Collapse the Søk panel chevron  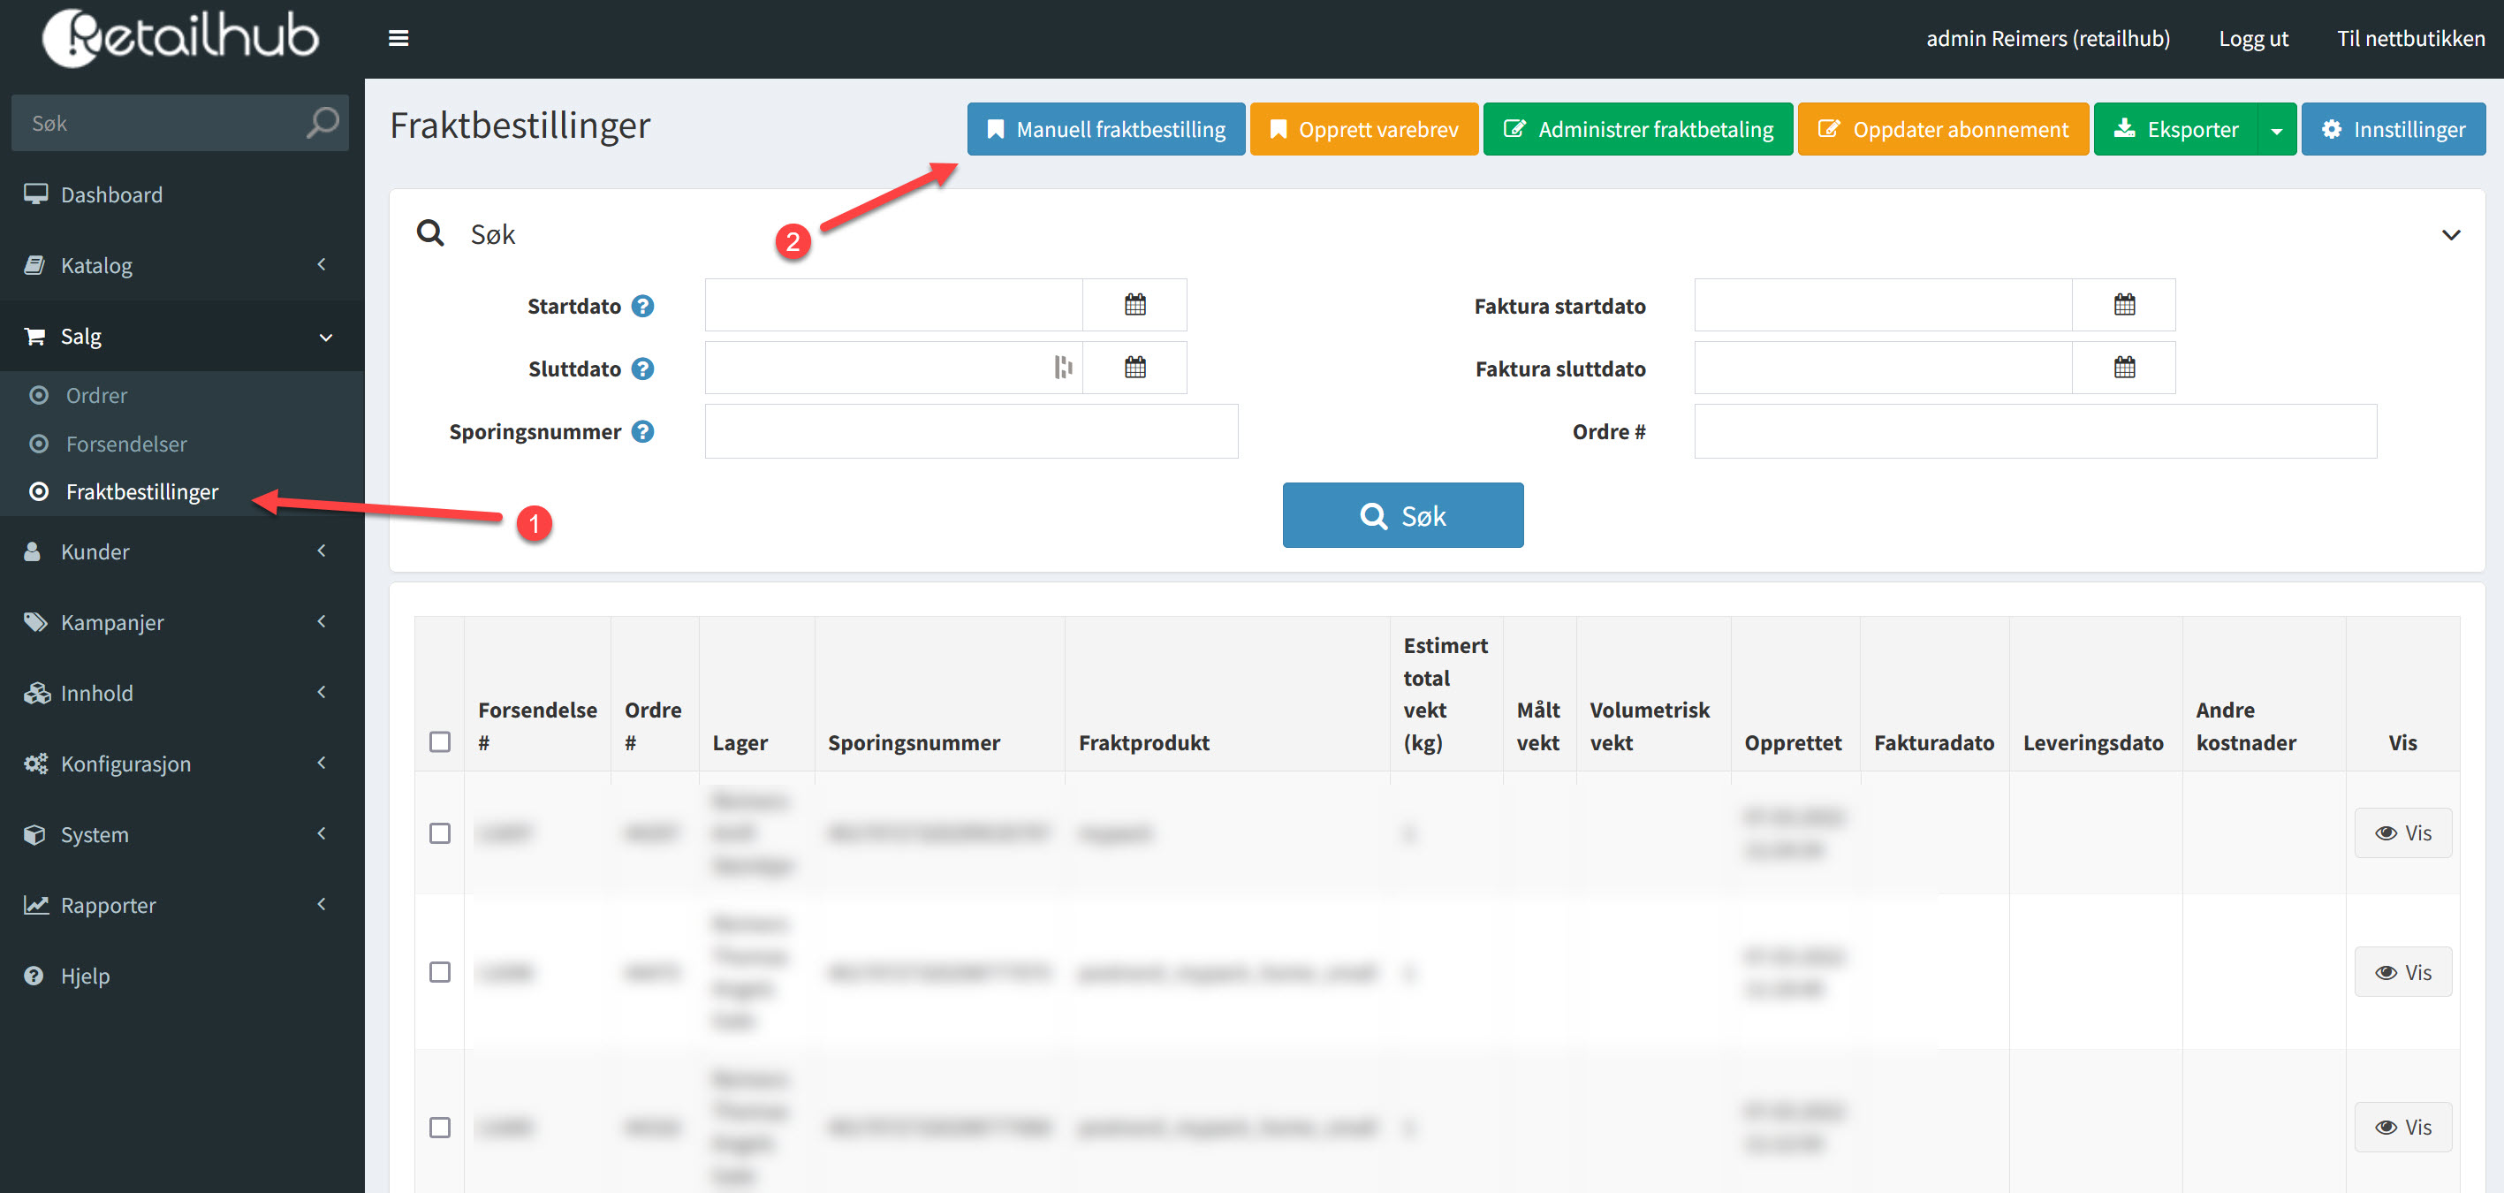(x=2450, y=234)
